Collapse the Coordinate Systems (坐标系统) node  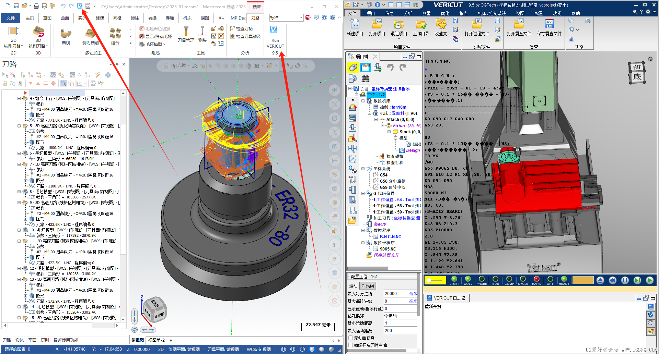pos(363,169)
